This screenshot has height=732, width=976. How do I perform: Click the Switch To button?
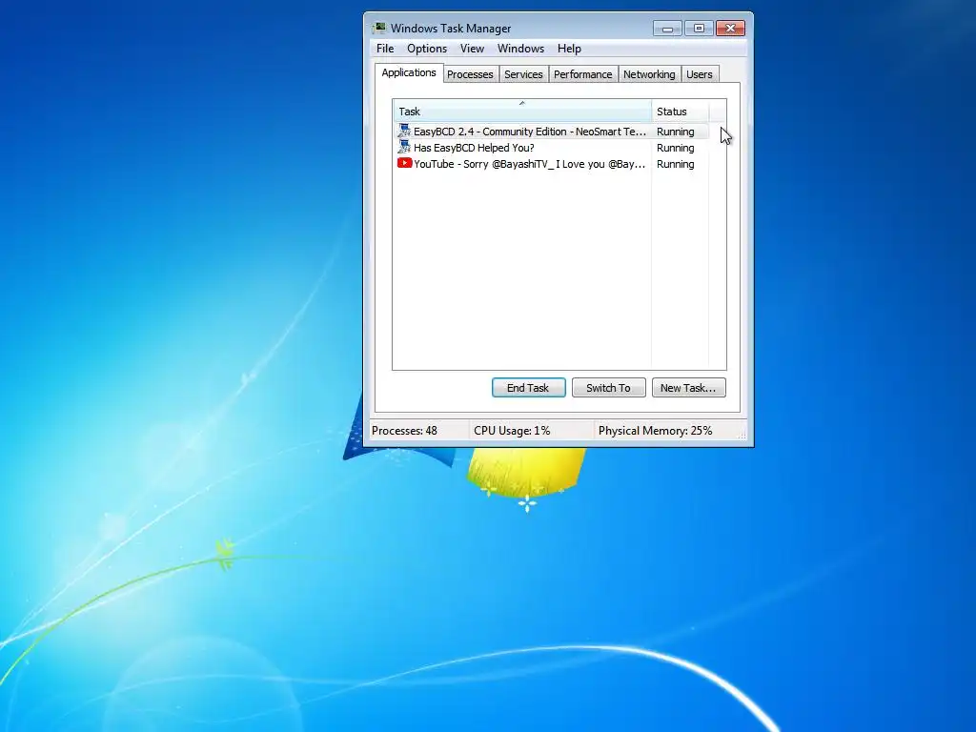pos(608,388)
